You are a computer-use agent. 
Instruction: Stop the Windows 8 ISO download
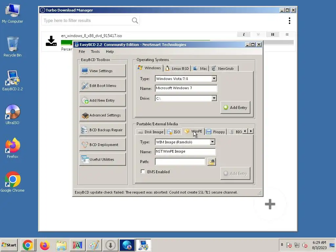click(x=287, y=34)
